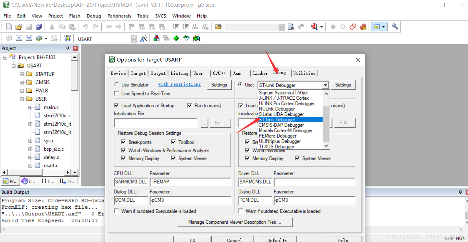
Task: Click the Save All icon
Action: 39,27
